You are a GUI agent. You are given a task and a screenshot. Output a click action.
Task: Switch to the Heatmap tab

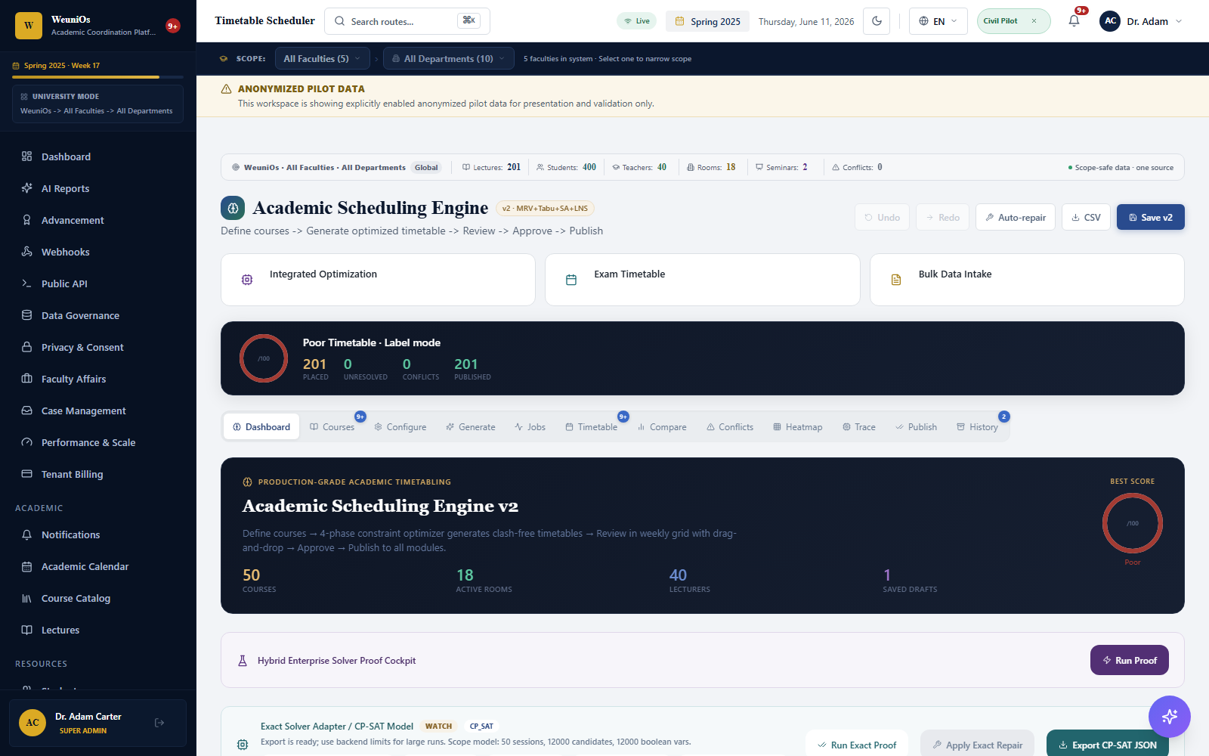tap(798, 427)
